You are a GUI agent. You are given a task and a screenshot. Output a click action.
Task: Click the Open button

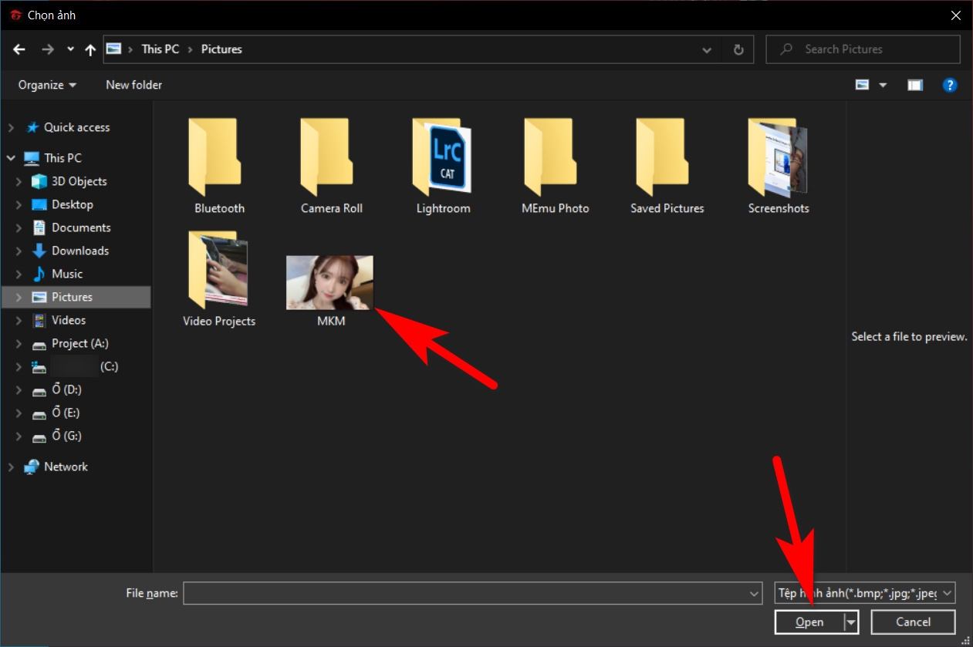(x=809, y=622)
